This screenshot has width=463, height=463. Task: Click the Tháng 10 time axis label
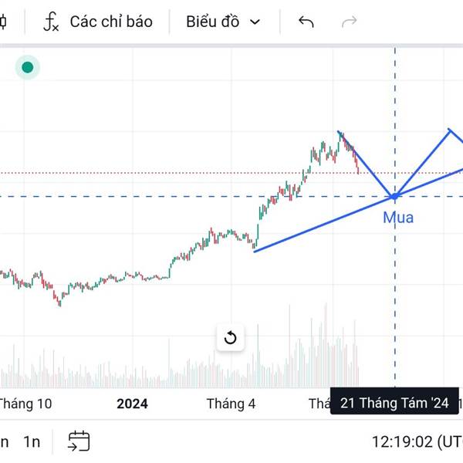tap(25, 403)
